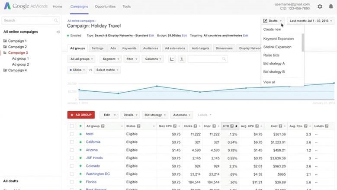This screenshot has width=337, height=190.
Task: Click the red + AD GROUP button
Action: pos(81,115)
